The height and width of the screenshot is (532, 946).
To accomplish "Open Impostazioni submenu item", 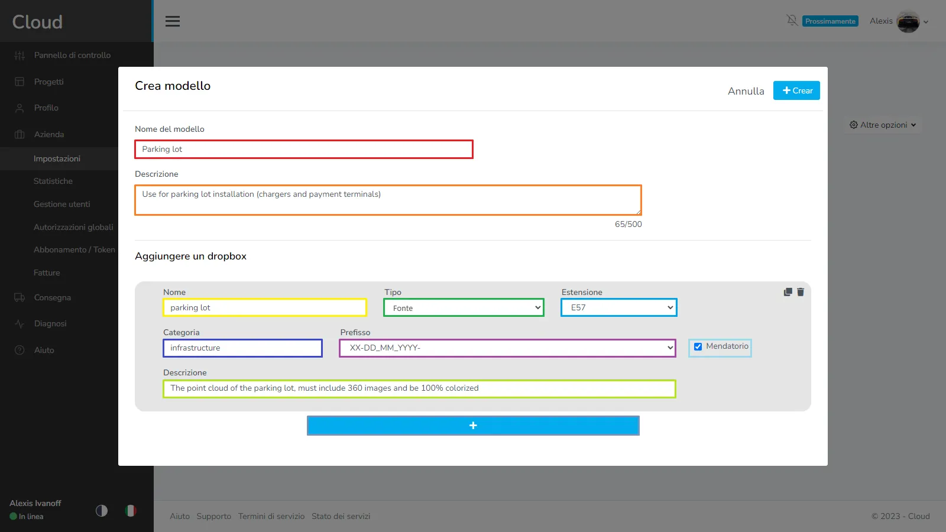I will pyautogui.click(x=57, y=158).
